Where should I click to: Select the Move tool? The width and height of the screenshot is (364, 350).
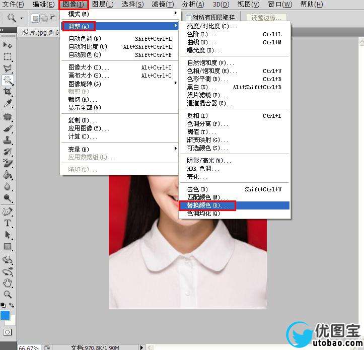tap(8, 45)
